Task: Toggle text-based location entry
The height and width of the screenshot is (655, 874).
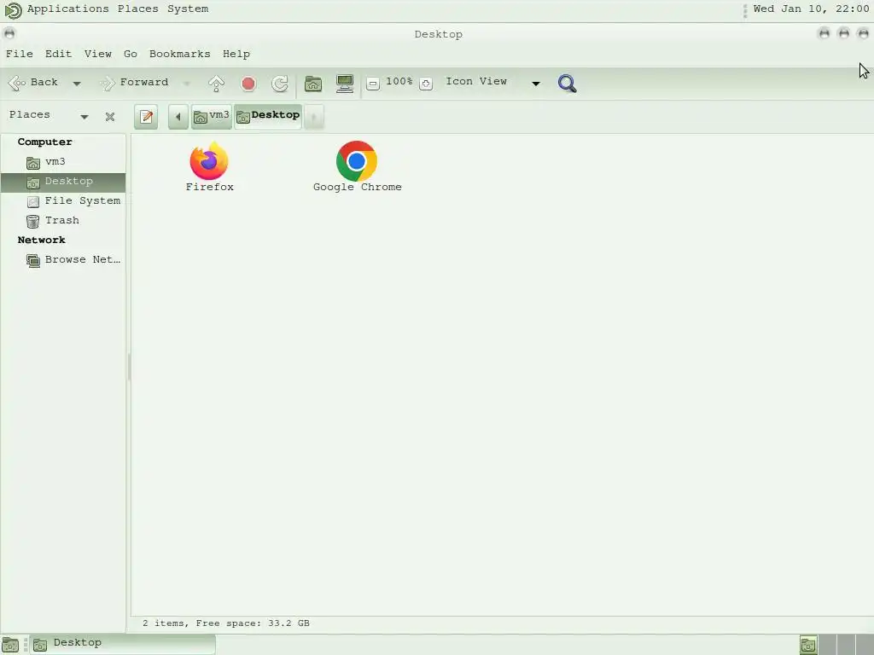Action: coord(146,117)
